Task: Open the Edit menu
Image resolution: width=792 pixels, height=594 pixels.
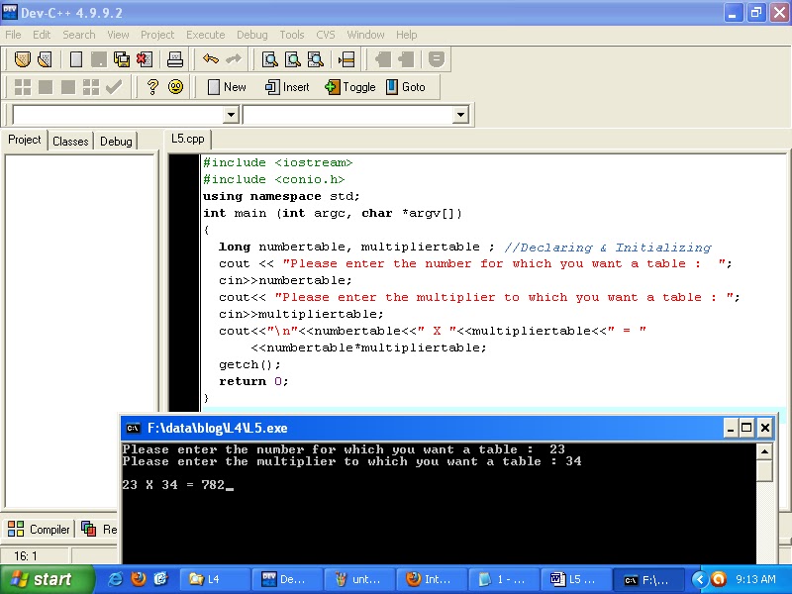Action: [42, 35]
